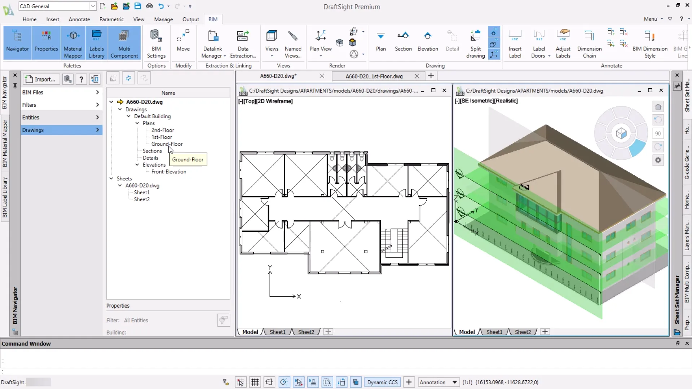Open the Annotation scale dropdown

click(454, 382)
